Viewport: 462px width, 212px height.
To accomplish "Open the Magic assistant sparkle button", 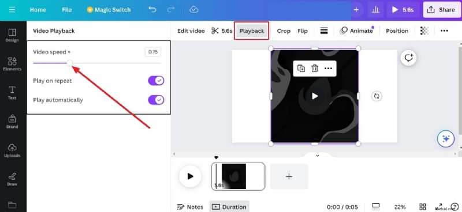I will (x=446, y=138).
